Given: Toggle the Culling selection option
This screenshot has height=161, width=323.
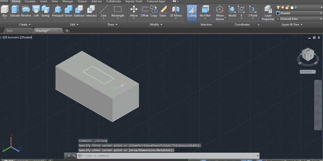Looking at the screenshot, I should pyautogui.click(x=192, y=13).
